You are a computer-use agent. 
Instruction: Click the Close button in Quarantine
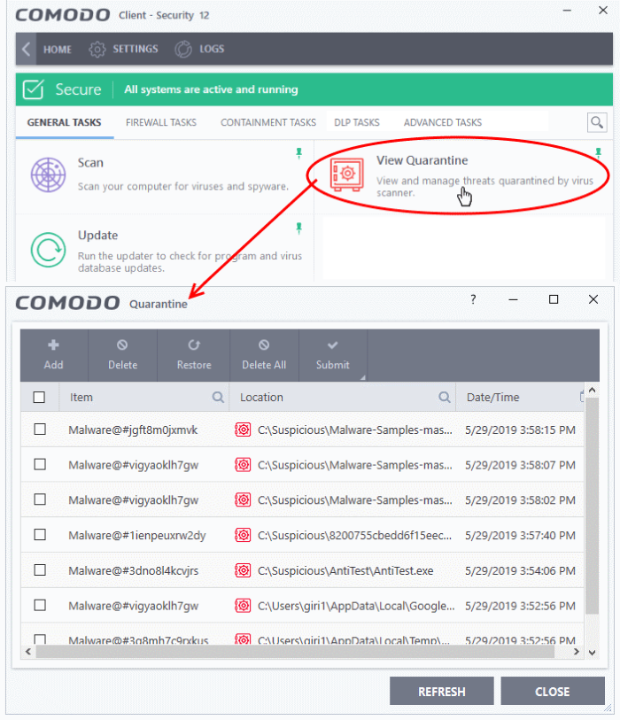tap(553, 691)
